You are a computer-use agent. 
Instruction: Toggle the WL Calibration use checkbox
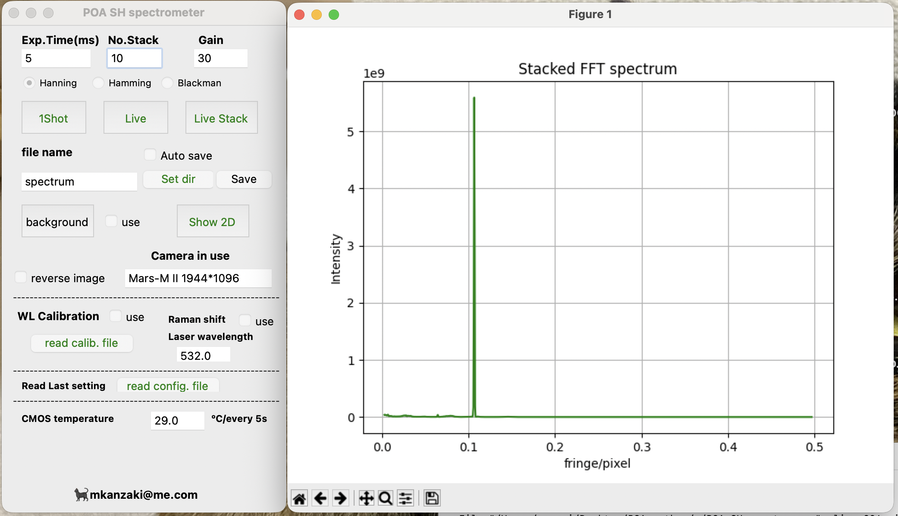[116, 316]
